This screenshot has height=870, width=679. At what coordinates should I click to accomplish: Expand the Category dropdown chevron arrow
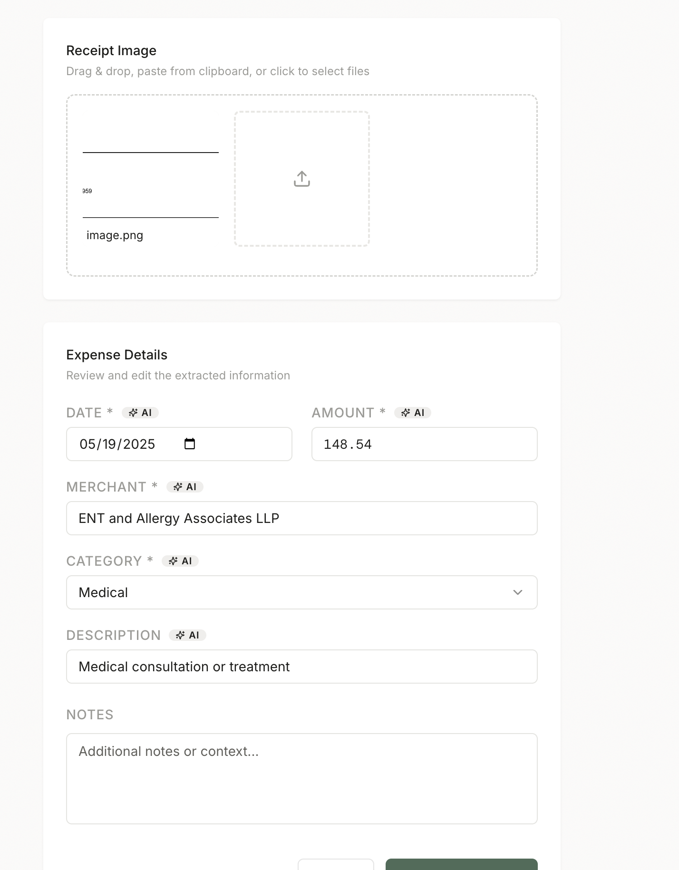point(518,592)
